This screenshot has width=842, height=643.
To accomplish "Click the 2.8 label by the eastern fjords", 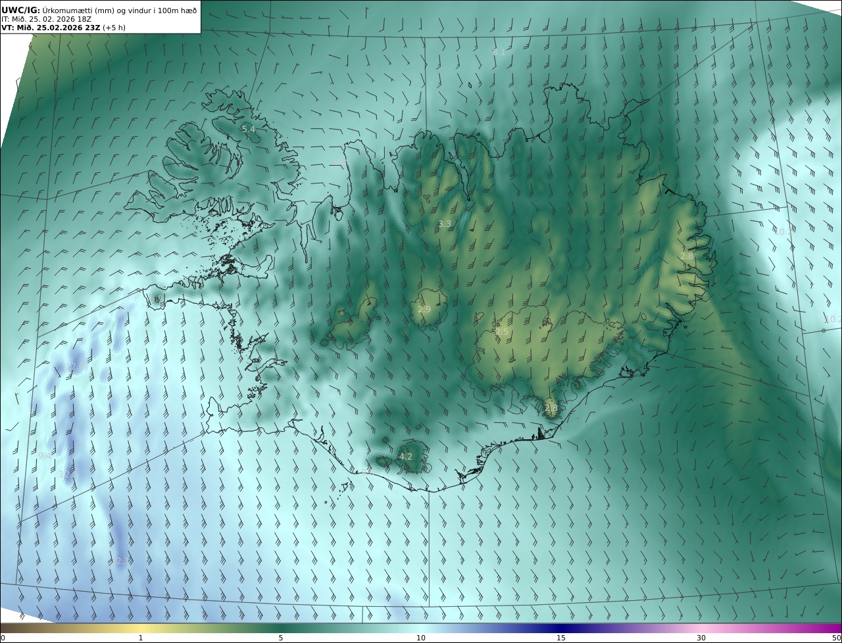I will pos(687,256).
